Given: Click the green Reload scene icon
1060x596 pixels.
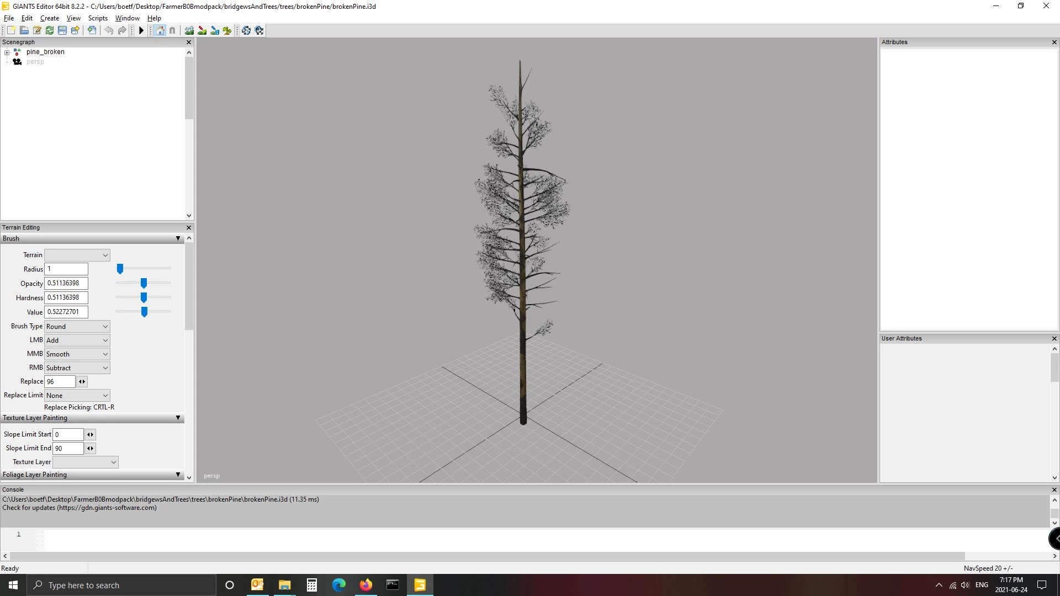Looking at the screenshot, I should 50,30.
